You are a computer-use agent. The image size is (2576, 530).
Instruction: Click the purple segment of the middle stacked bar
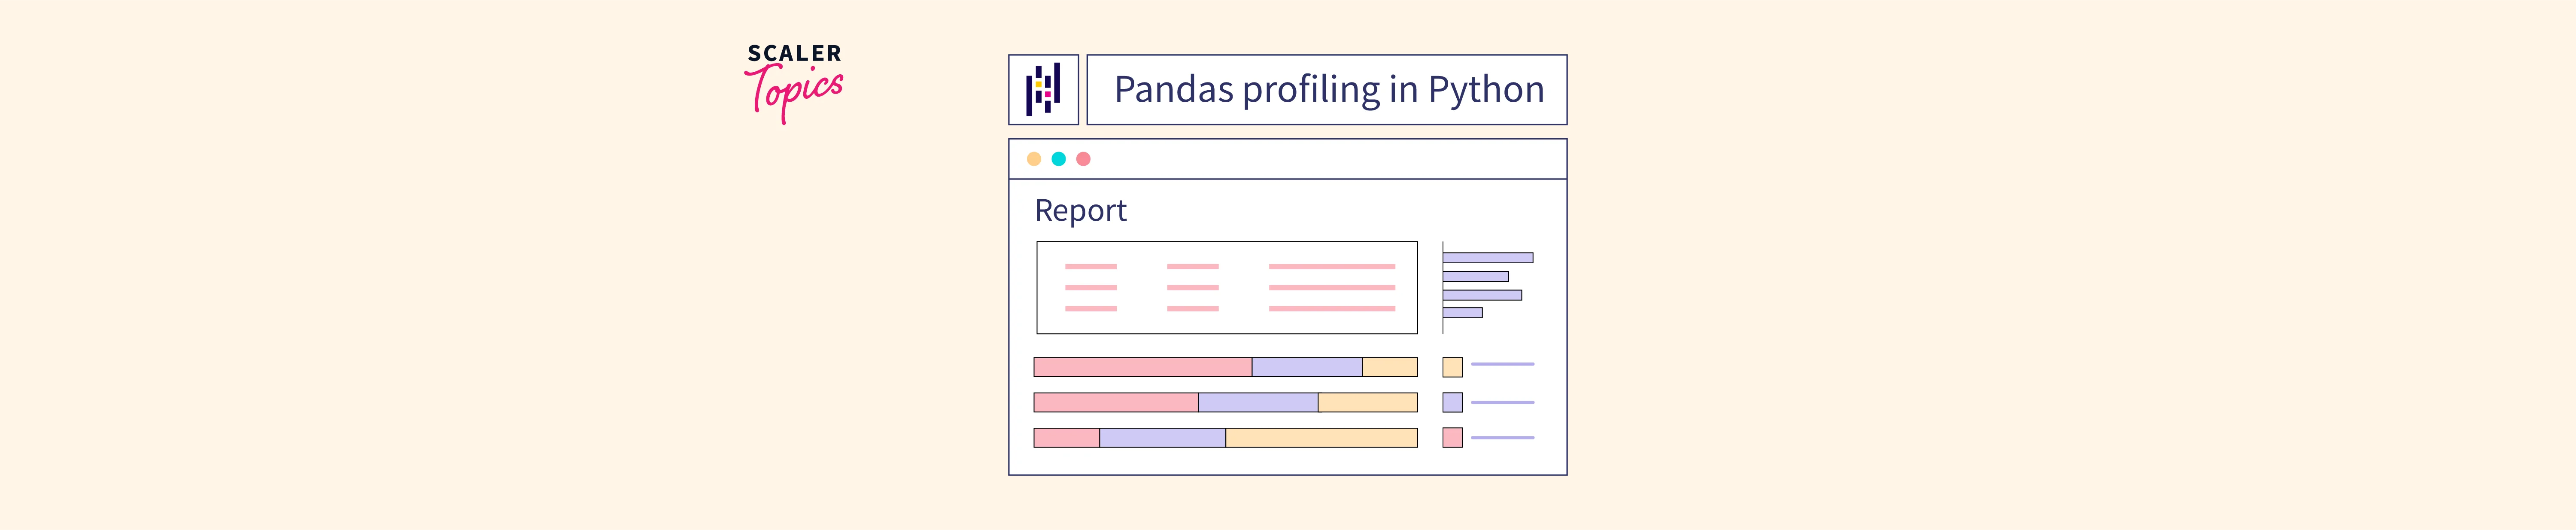click(x=1257, y=402)
